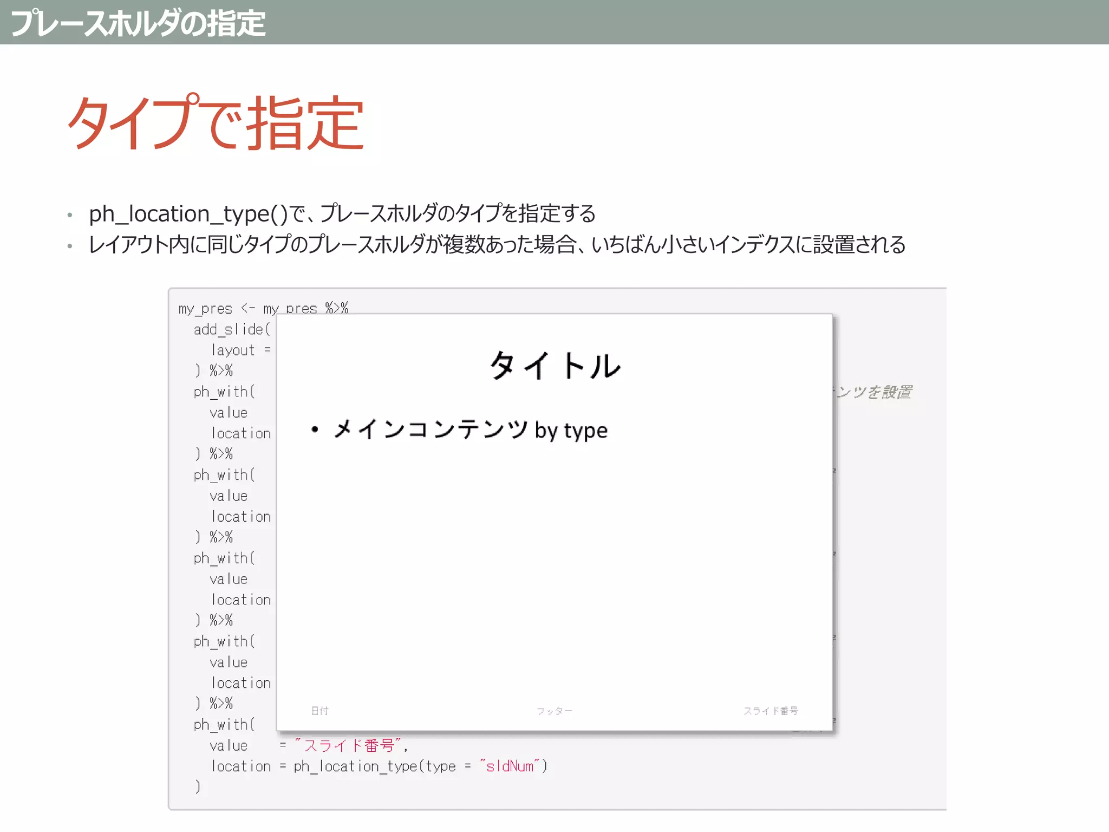Click the add_slide( code line

[232, 329]
